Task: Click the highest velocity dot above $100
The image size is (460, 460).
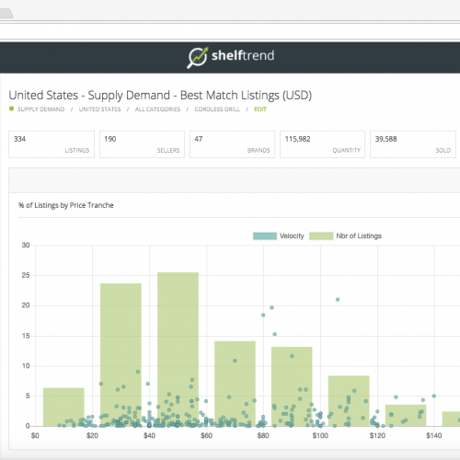Action: (338, 300)
